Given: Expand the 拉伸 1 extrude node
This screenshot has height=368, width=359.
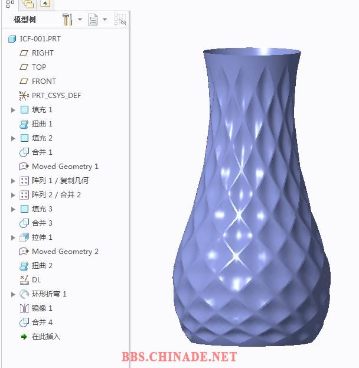Looking at the screenshot, I should tap(13, 237).
